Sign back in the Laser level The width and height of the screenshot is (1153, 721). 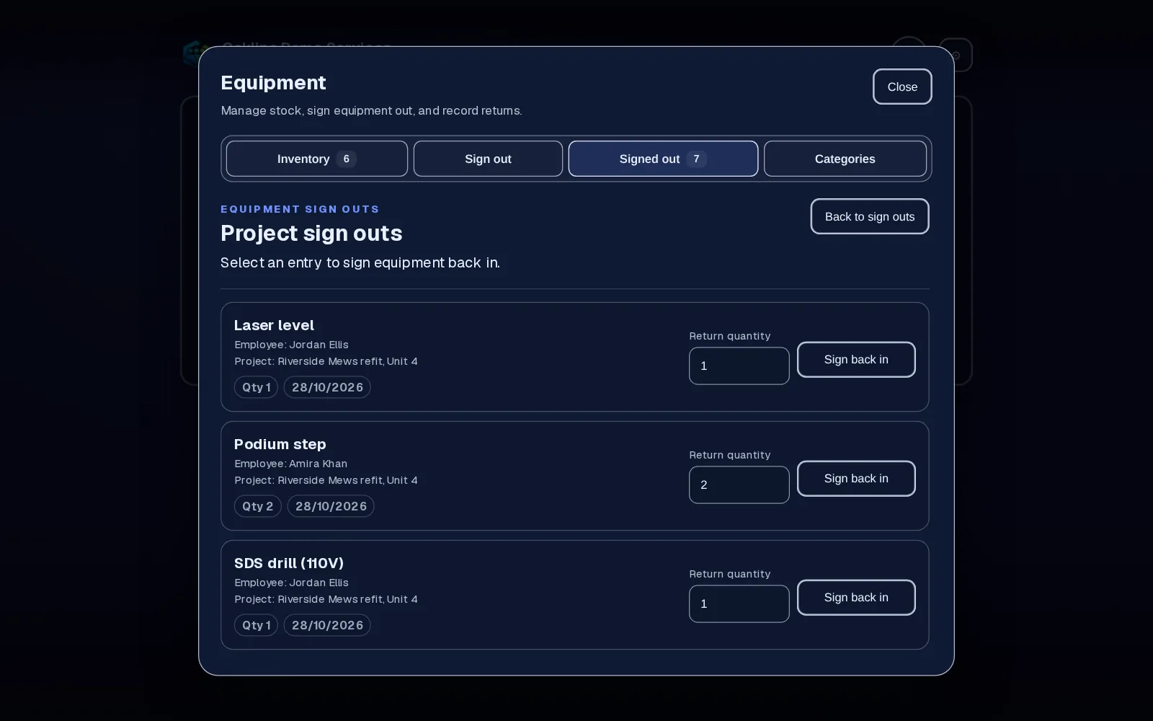(856, 359)
